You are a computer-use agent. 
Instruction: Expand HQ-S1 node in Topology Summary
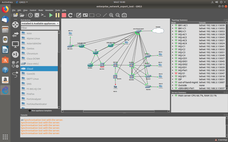click(x=172, y=73)
